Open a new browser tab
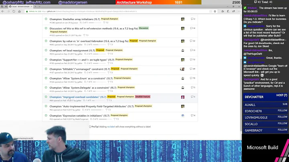This screenshot has height=162, width=289. 35,6
